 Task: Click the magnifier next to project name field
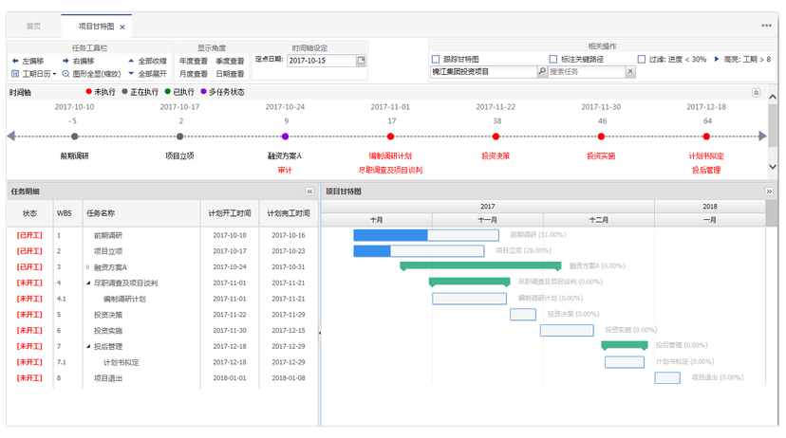point(542,72)
